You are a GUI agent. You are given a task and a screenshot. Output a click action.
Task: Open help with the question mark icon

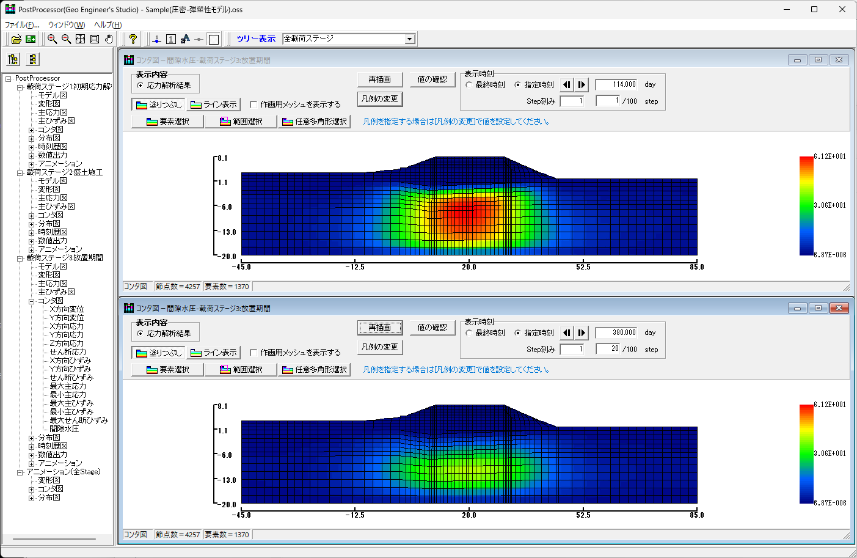coord(133,39)
